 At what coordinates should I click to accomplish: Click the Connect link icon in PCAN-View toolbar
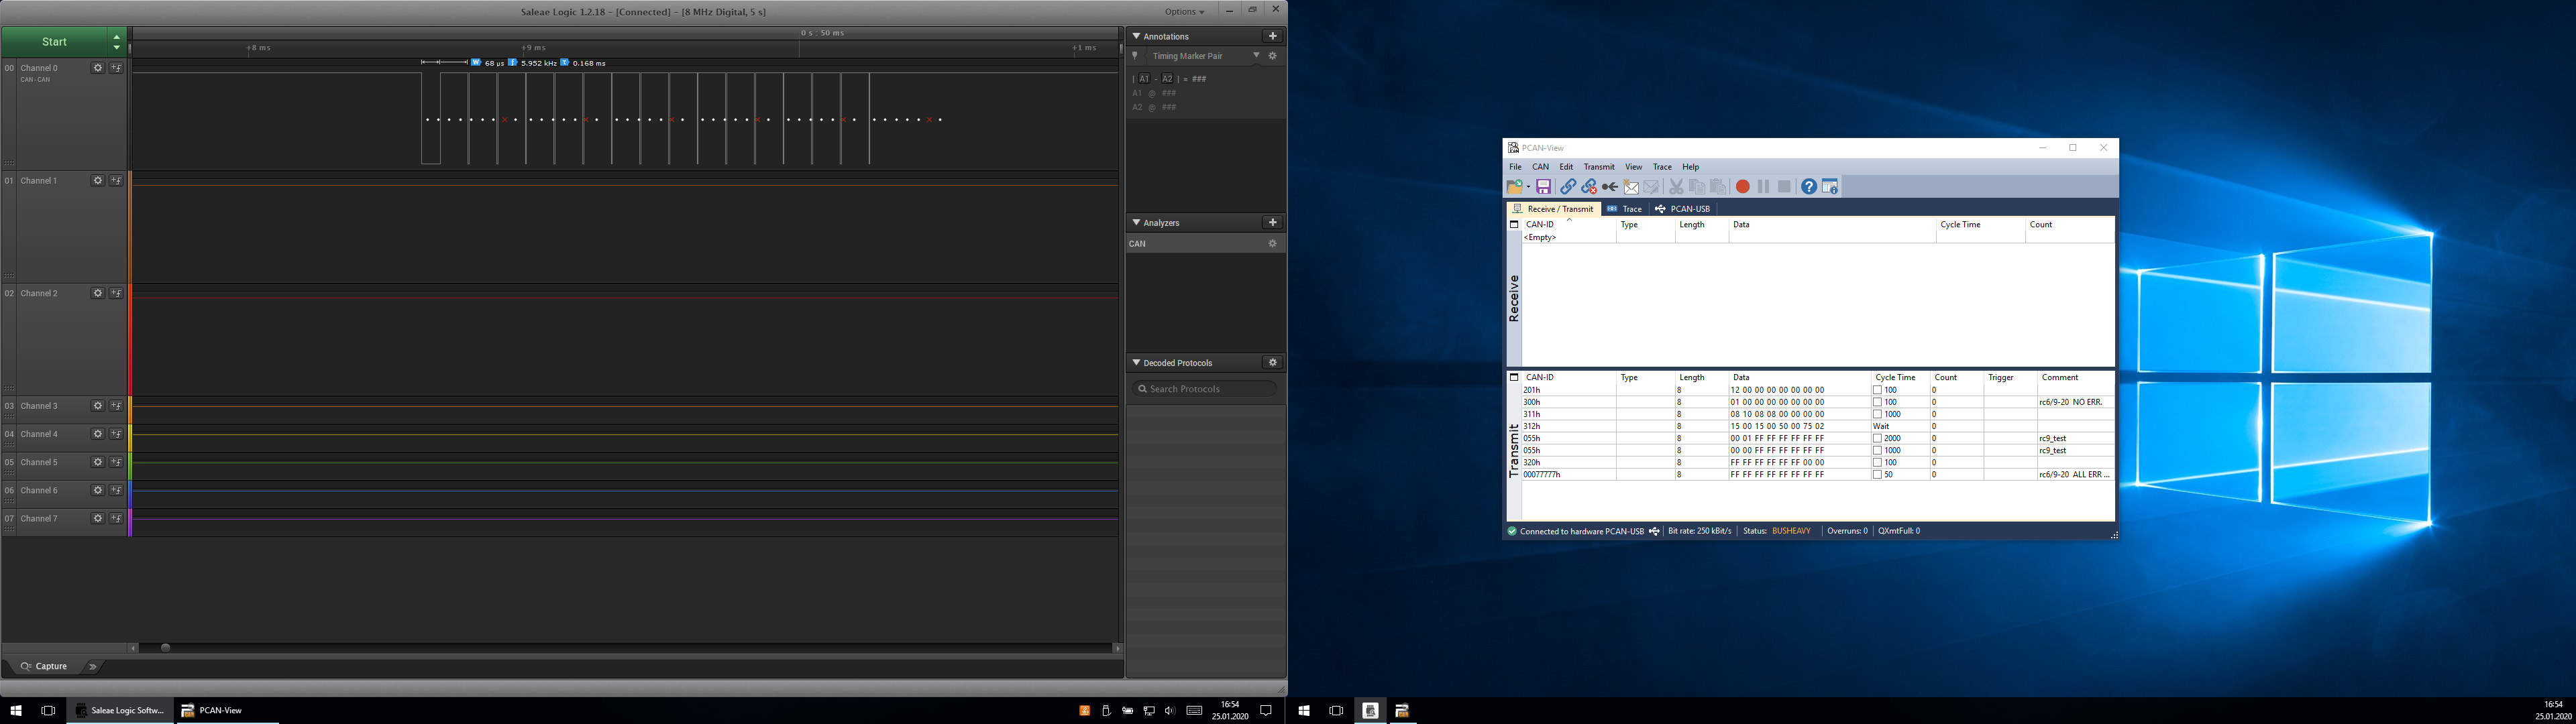click(x=1567, y=187)
